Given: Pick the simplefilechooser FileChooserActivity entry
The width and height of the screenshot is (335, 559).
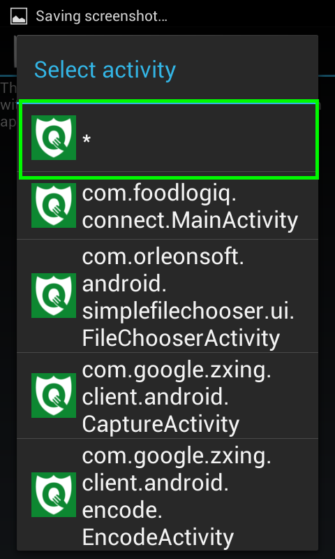Looking at the screenshot, I should point(167,296).
